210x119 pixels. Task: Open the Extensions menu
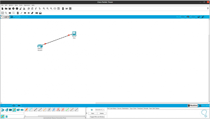coord(27,5)
